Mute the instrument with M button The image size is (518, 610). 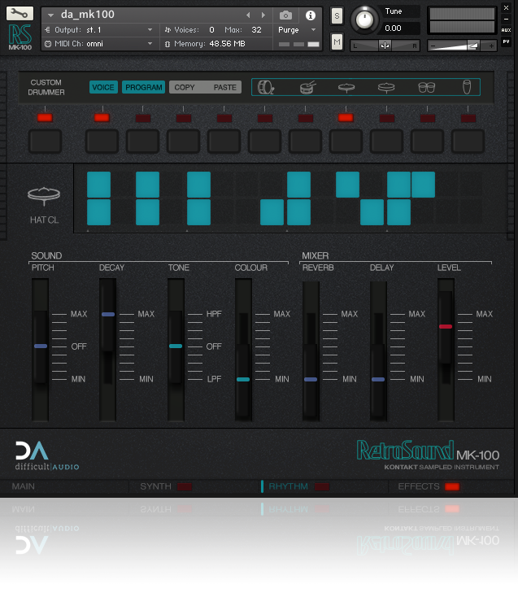[x=337, y=41]
